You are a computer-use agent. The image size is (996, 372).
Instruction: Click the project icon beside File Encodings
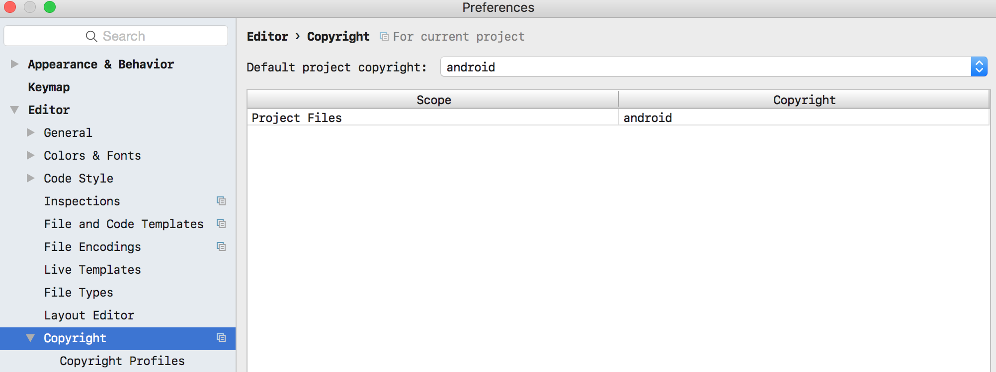pyautogui.click(x=221, y=247)
